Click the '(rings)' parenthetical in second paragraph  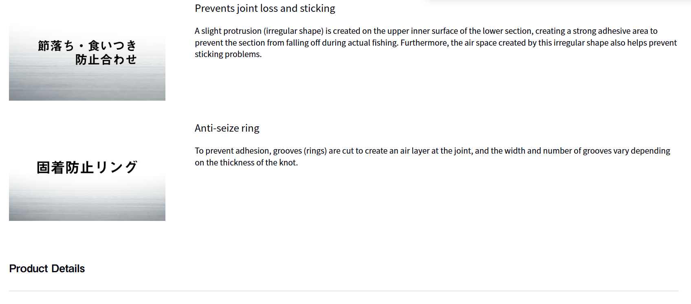315,151
